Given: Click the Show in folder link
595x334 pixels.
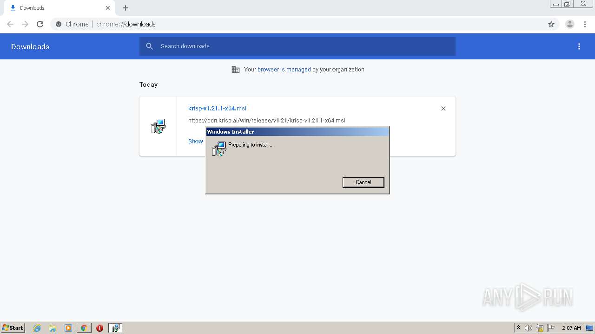Looking at the screenshot, I should pos(196,141).
